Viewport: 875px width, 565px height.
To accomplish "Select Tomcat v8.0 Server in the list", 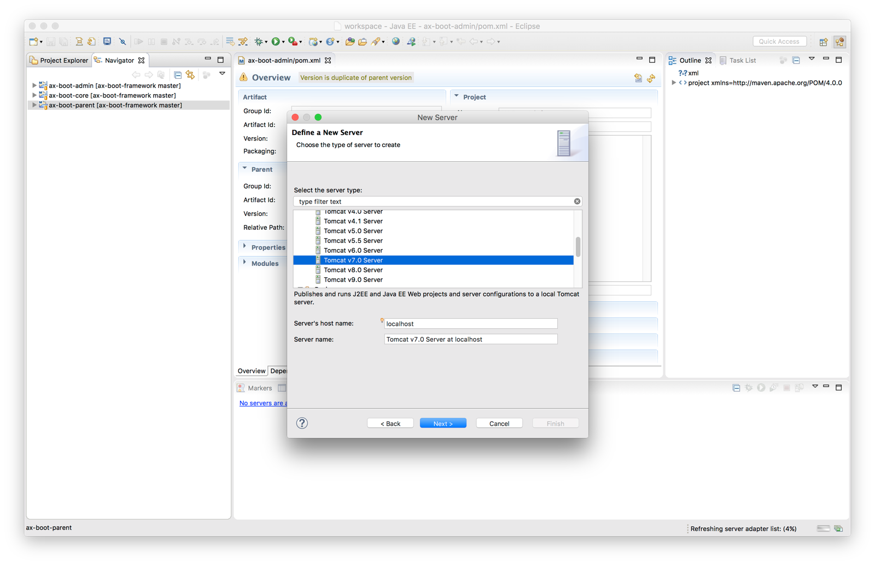I will (433, 270).
